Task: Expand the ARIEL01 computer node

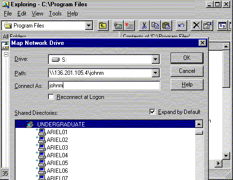Action: click(37, 130)
